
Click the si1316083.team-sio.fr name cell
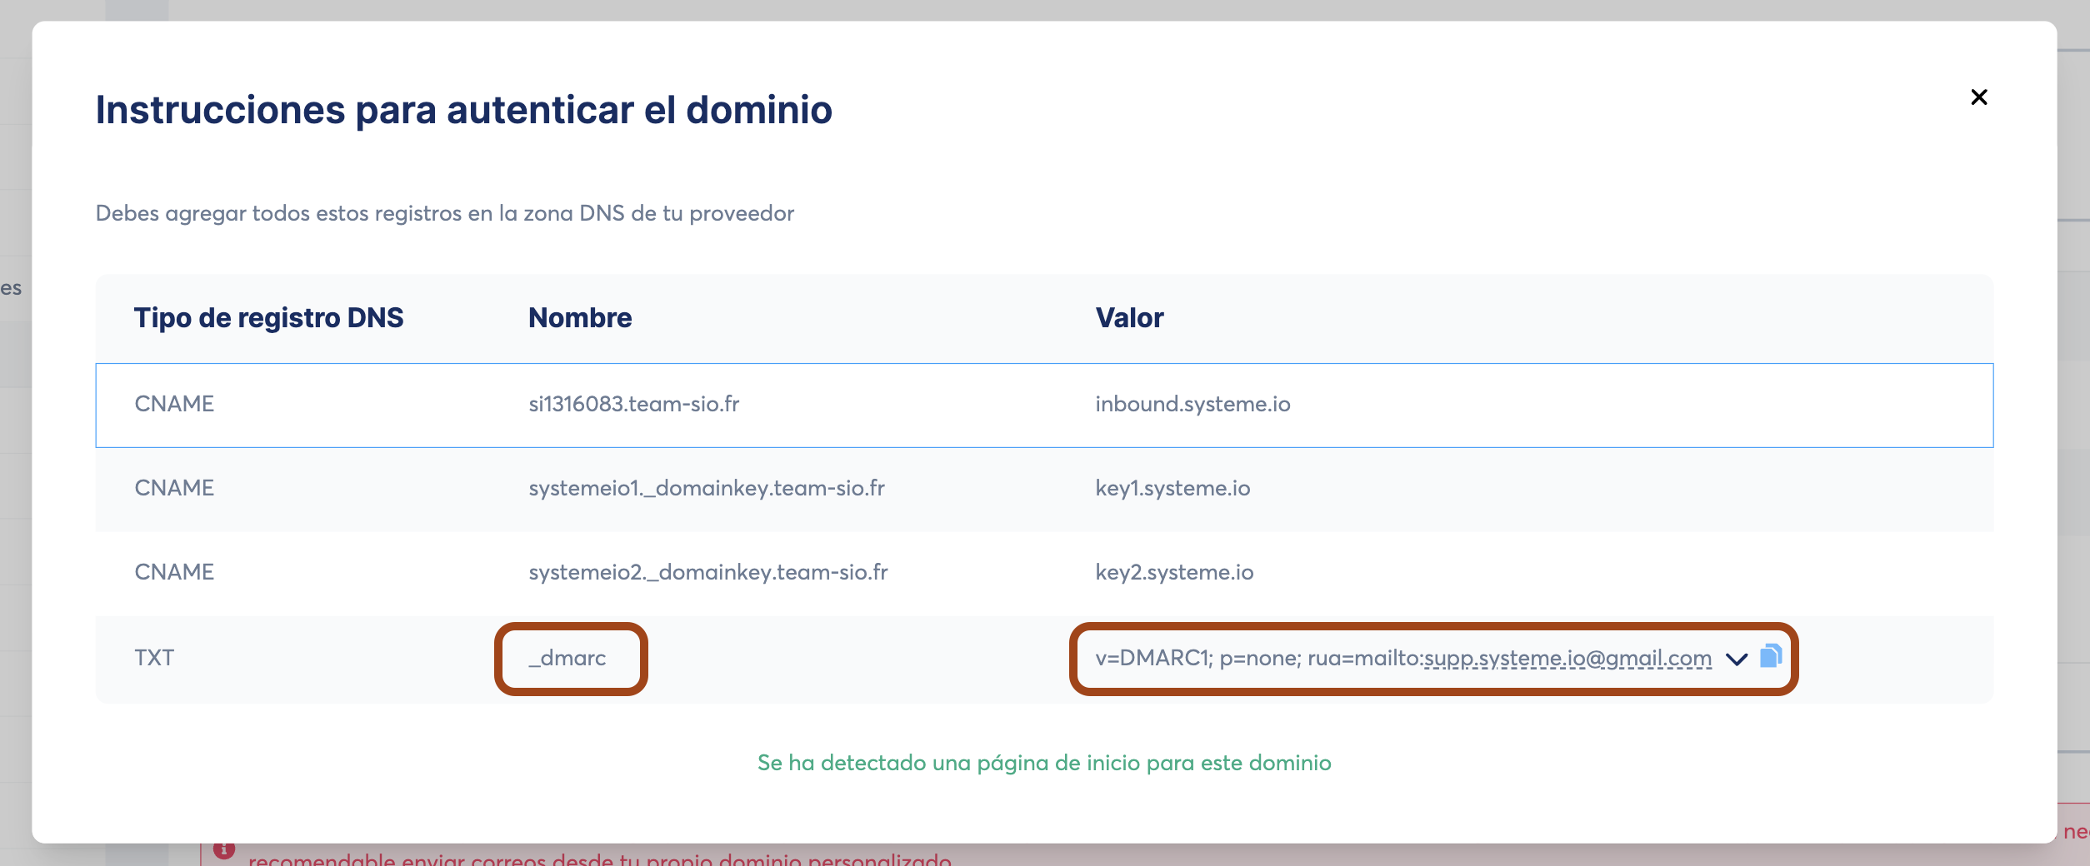click(634, 404)
